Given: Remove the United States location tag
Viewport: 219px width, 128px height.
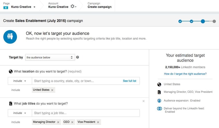Looking at the screenshot, I should click(x=52, y=90).
